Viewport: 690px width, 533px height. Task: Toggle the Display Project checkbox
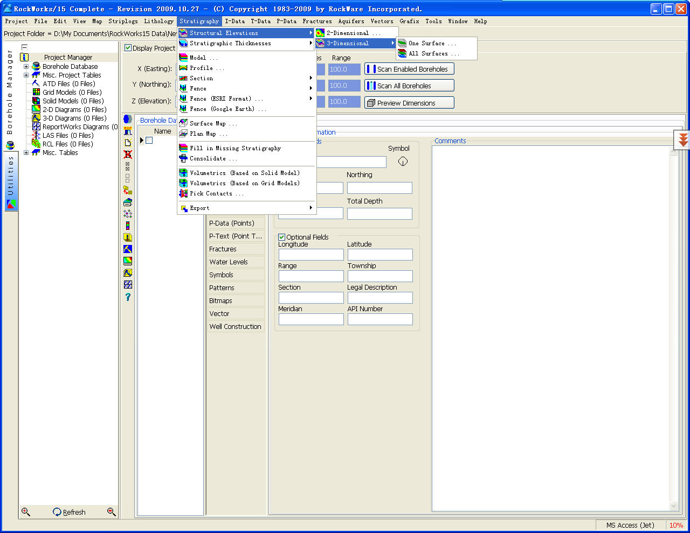[x=128, y=48]
